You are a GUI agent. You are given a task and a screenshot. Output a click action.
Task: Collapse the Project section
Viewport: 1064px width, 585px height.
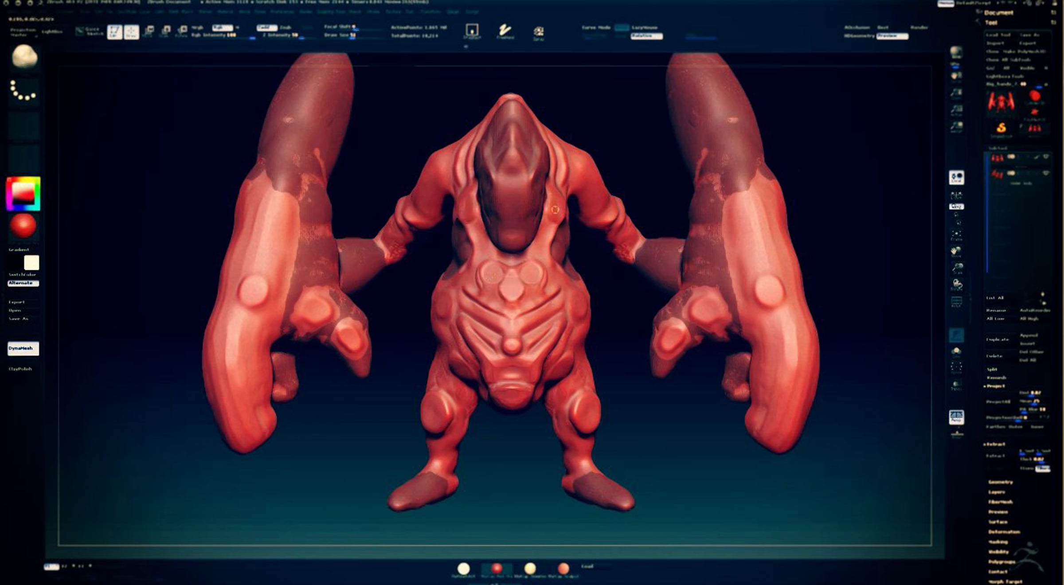[995, 386]
